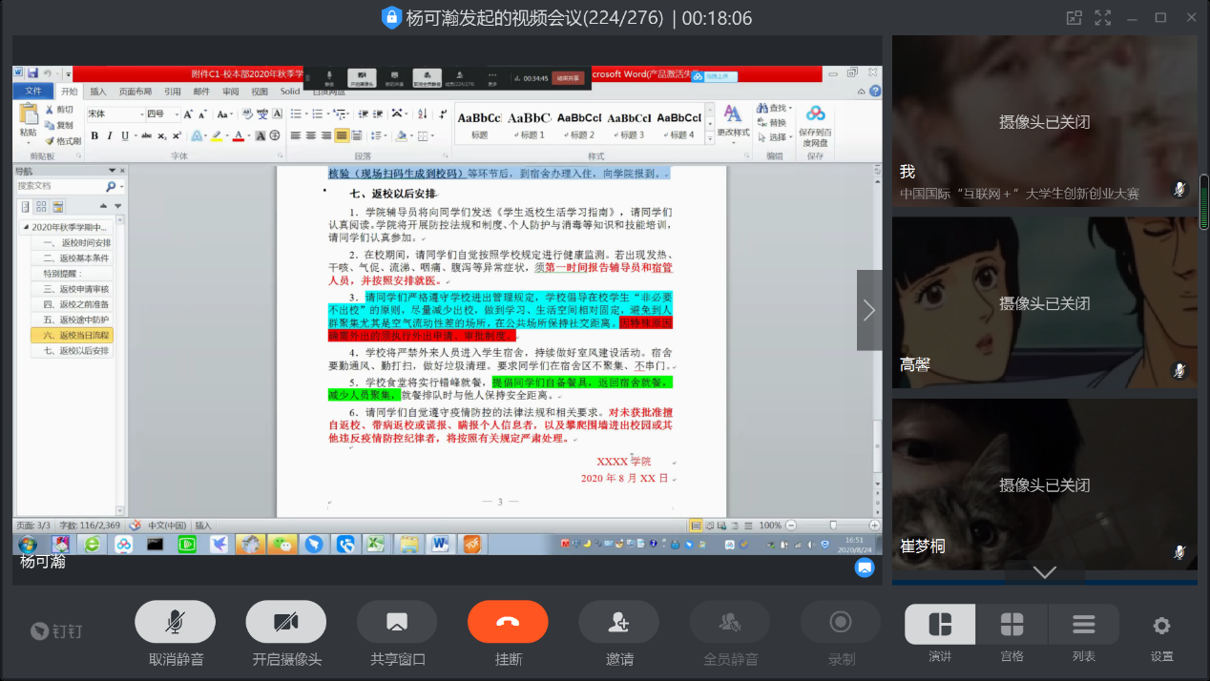1210x681 pixels.
Task: Expand more participants with down chevron
Action: point(1044,572)
